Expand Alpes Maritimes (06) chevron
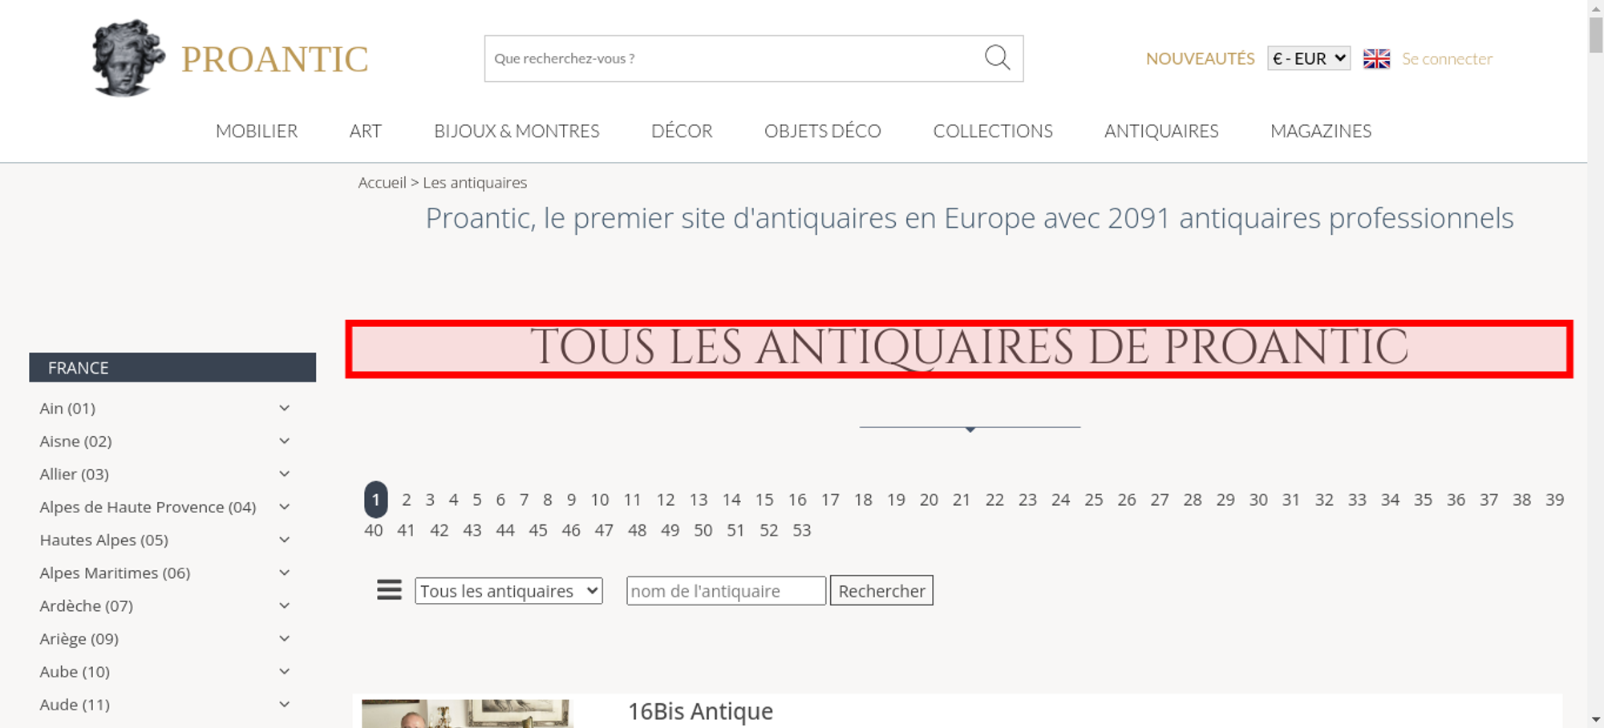Image resolution: width=1604 pixels, height=728 pixels. tap(284, 572)
